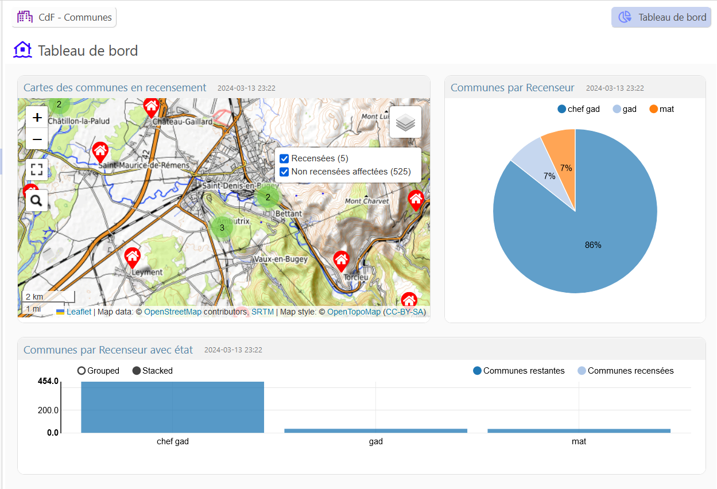Uncheck the Recensées (5) layer checkbox
Viewport: 717px width, 489px height.
click(x=284, y=158)
